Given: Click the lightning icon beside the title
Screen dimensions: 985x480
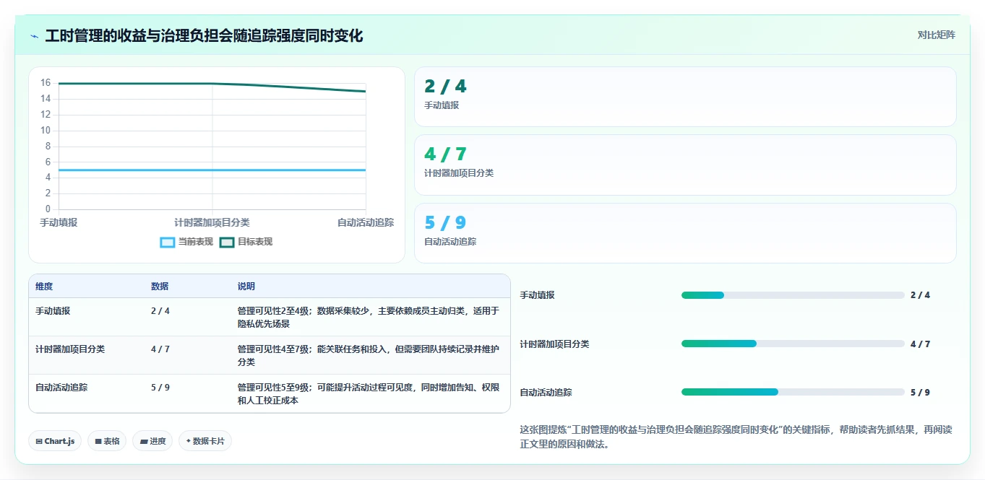Looking at the screenshot, I should point(34,36).
